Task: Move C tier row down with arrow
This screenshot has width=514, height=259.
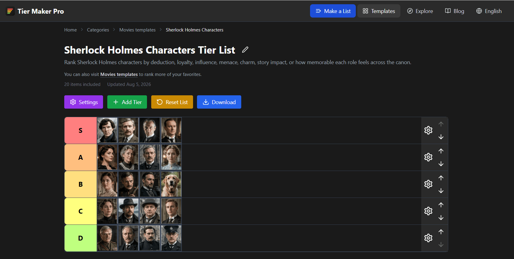Action: pyautogui.click(x=441, y=218)
